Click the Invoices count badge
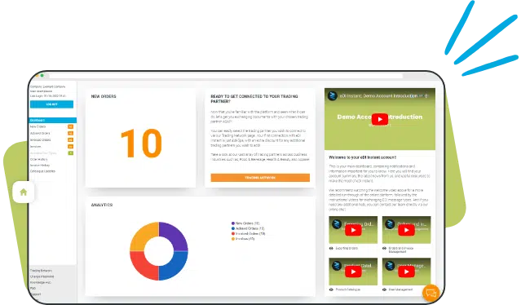521x305 pixels. coord(70,147)
